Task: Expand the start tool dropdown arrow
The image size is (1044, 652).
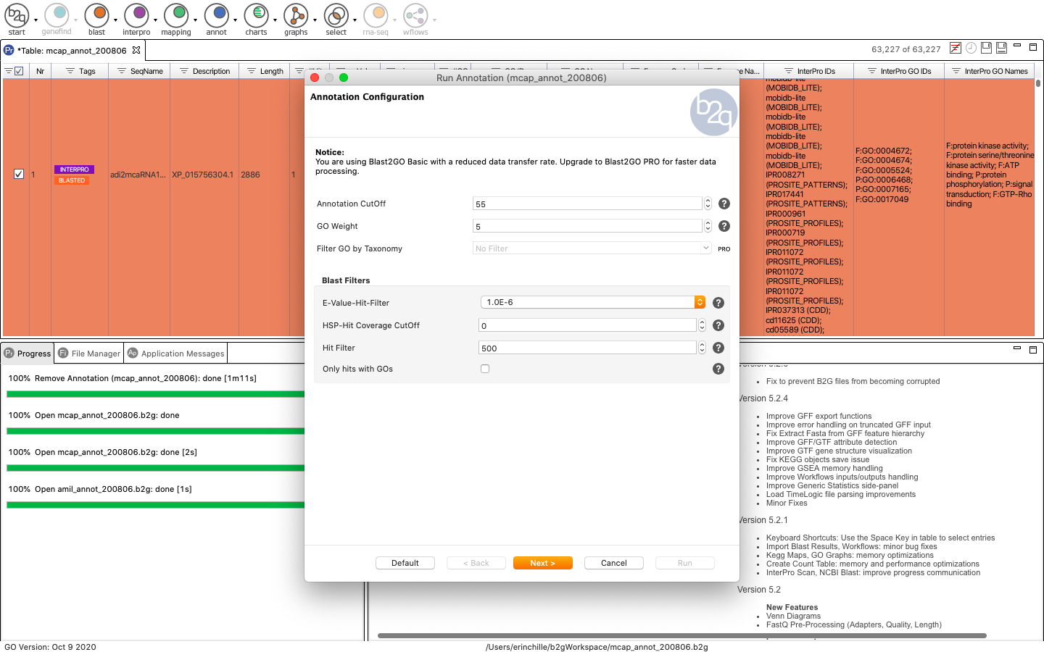Action: tap(36, 20)
